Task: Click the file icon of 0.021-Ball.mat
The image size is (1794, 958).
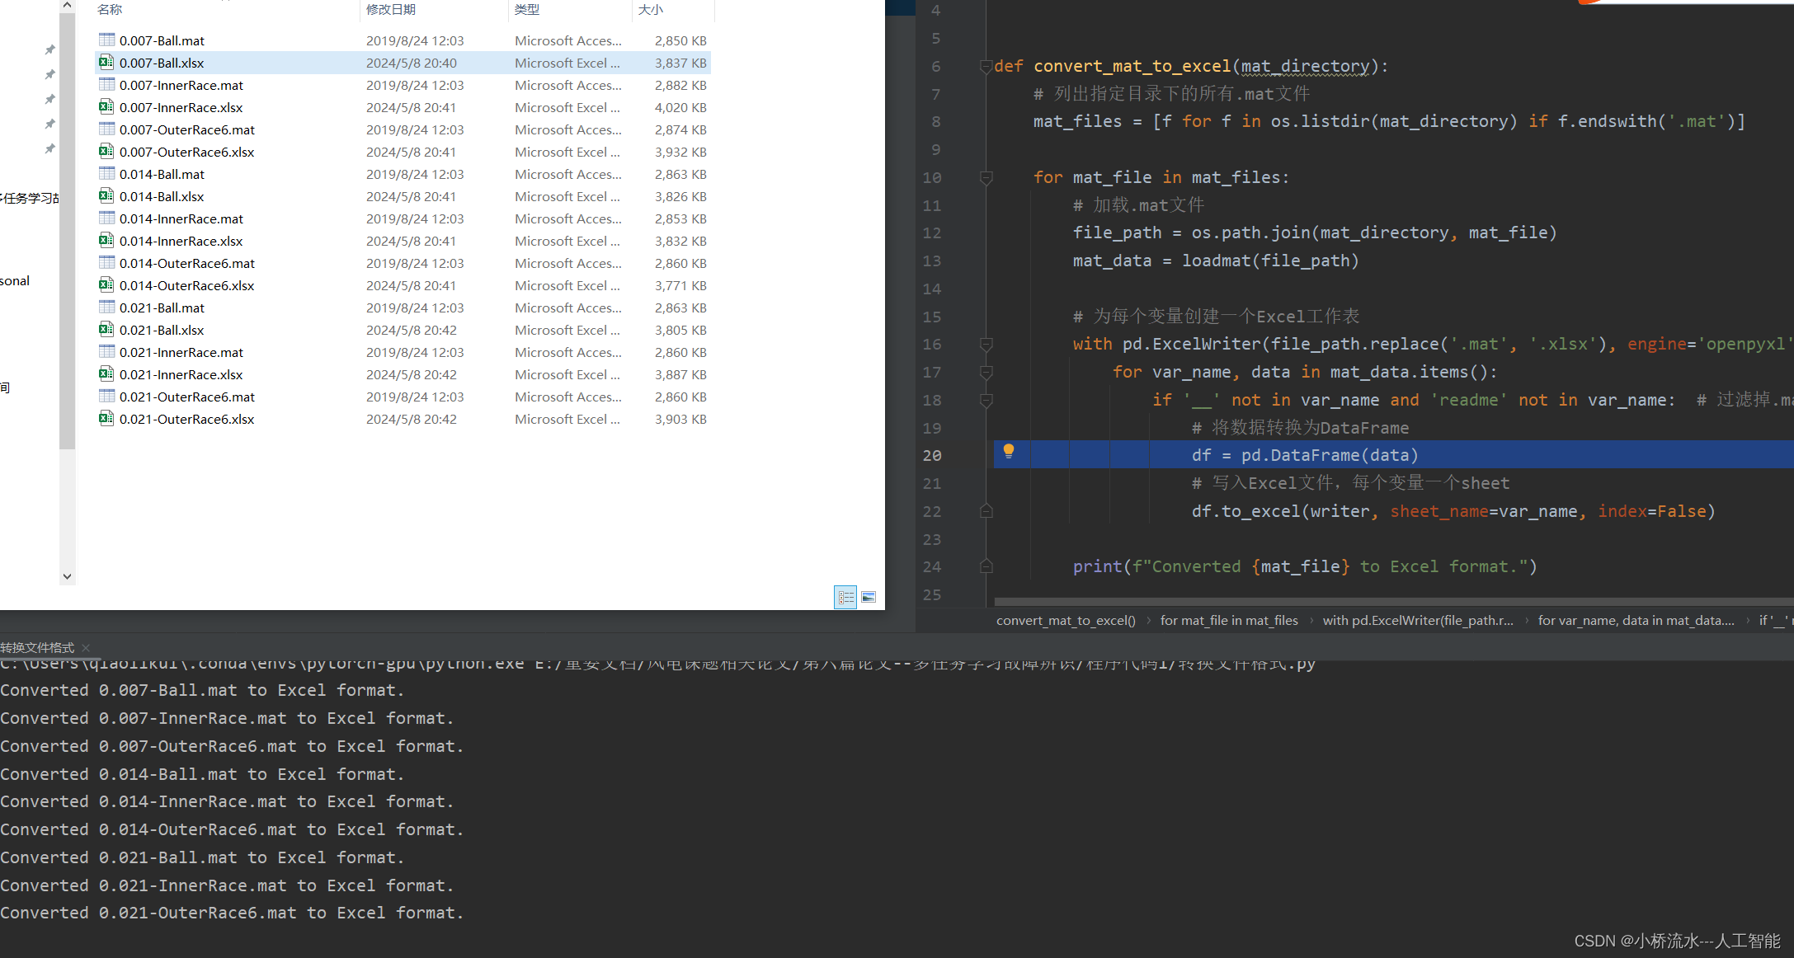Action: (106, 307)
